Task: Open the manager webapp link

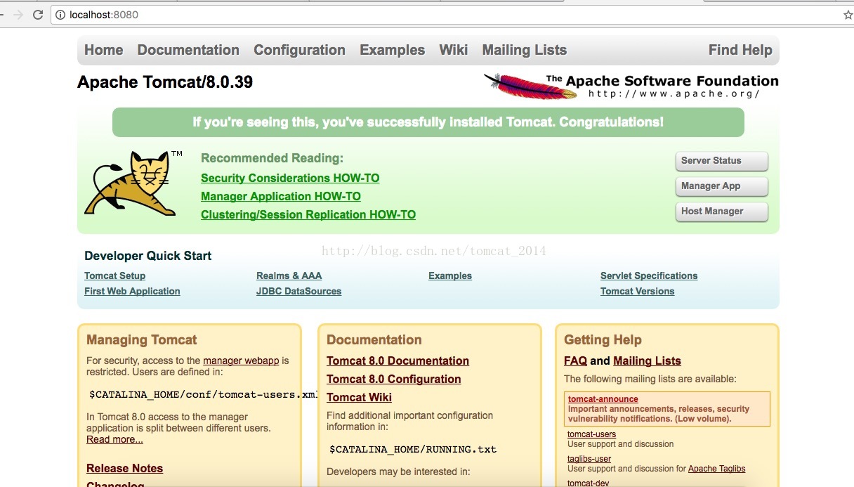Action: coord(241,361)
